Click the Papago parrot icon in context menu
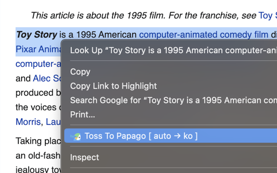This screenshot has height=173, width=277. click(77, 137)
